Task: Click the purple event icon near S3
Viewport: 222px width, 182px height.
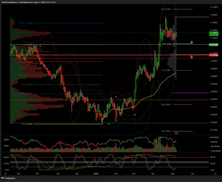Action: (176, 133)
